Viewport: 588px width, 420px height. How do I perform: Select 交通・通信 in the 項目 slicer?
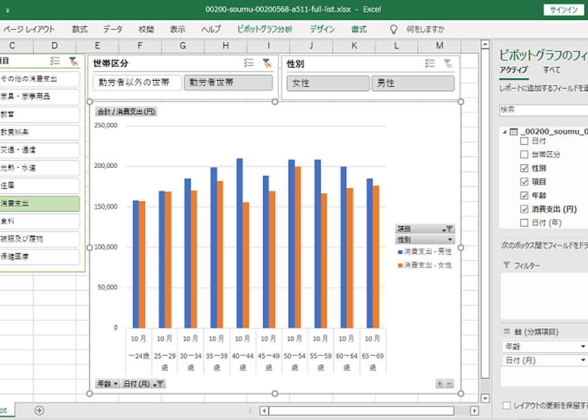pos(39,150)
